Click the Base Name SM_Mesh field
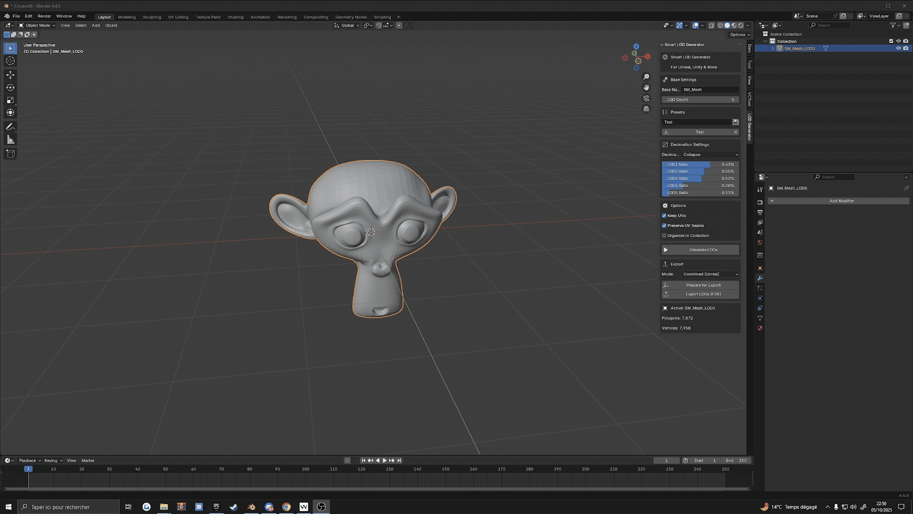The image size is (913, 514). click(710, 89)
